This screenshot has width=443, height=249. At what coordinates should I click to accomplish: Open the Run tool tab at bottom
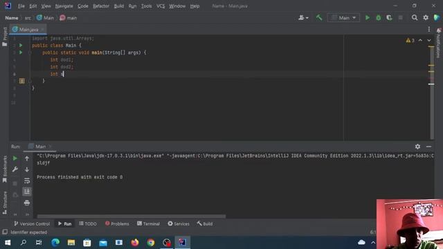click(x=64, y=223)
